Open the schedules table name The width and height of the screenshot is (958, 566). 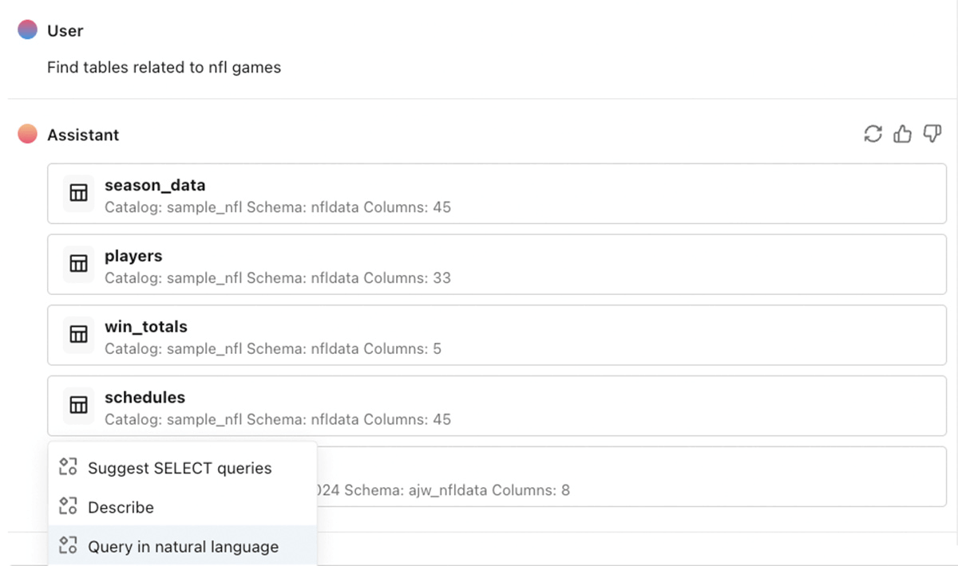click(144, 397)
